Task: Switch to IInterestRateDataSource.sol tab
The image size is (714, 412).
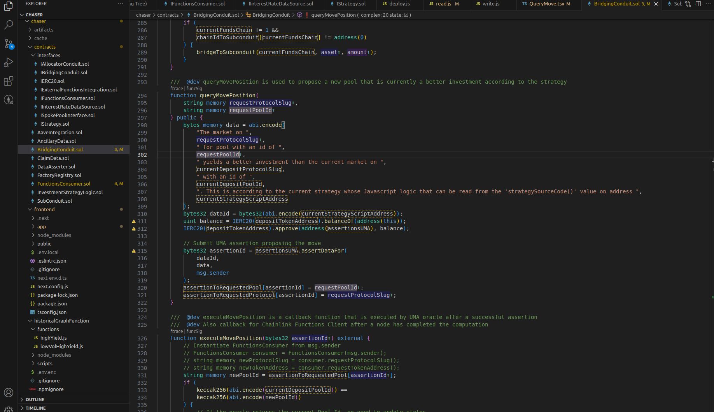Action: 280,4
